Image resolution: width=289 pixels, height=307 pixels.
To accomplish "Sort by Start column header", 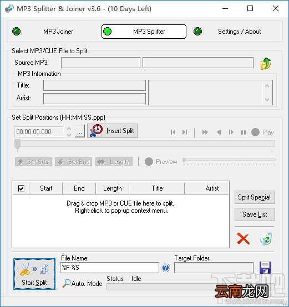I will (46, 188).
